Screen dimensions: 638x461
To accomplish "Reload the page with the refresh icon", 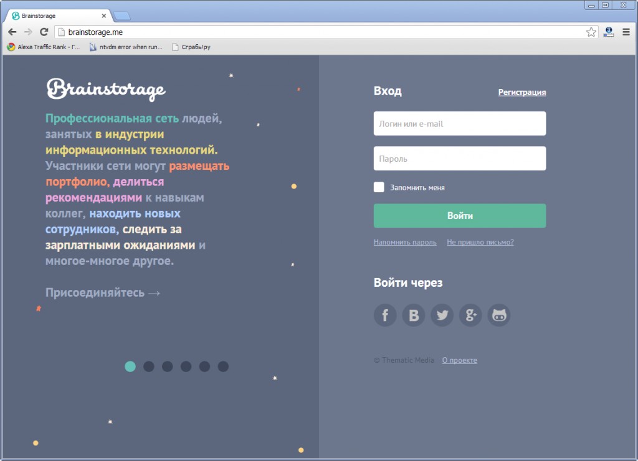I will 44,32.
